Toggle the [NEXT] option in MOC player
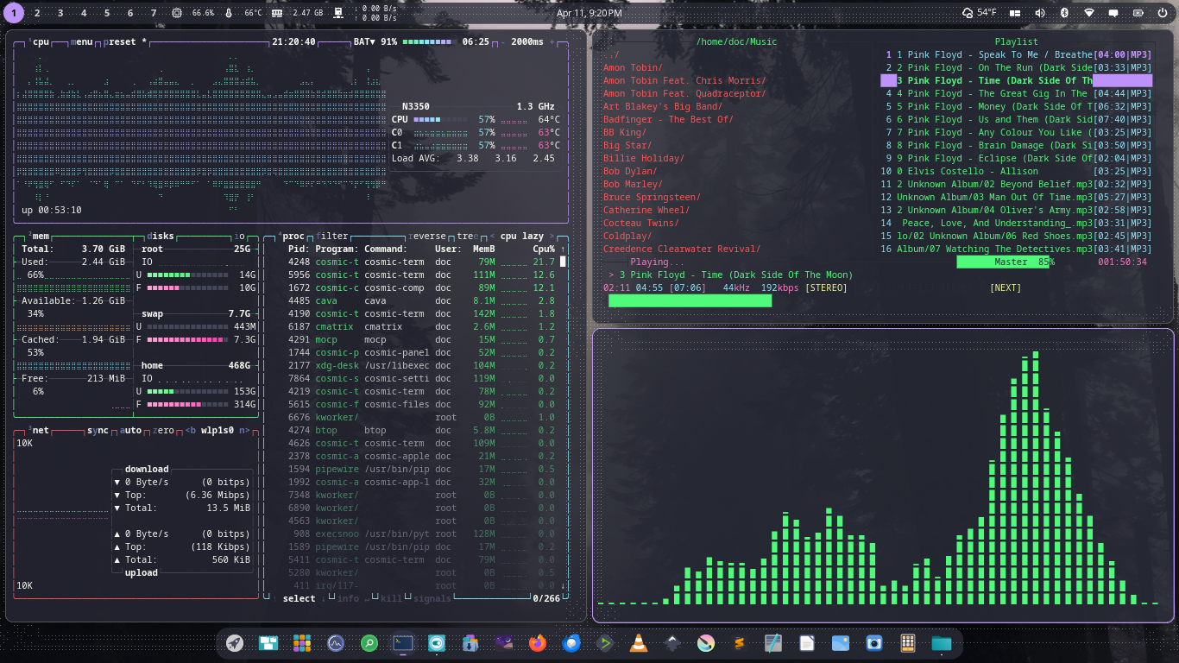 click(x=1006, y=287)
